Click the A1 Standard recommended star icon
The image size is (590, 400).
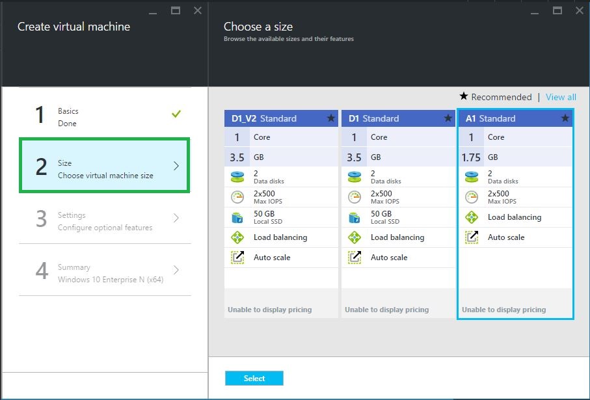[x=565, y=118]
